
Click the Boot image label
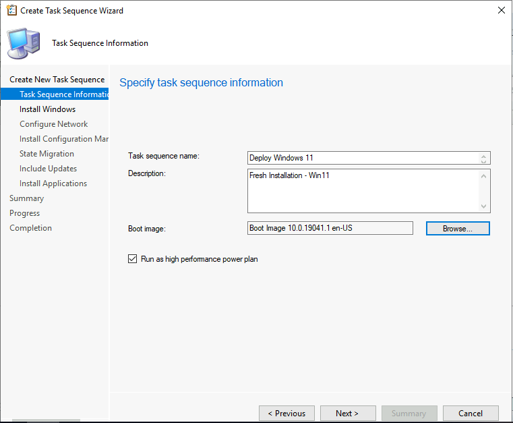(147, 229)
